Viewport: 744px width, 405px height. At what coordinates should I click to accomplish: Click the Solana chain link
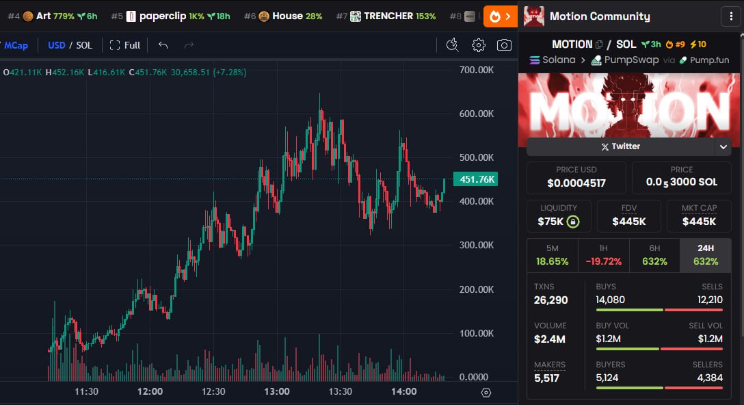[553, 60]
